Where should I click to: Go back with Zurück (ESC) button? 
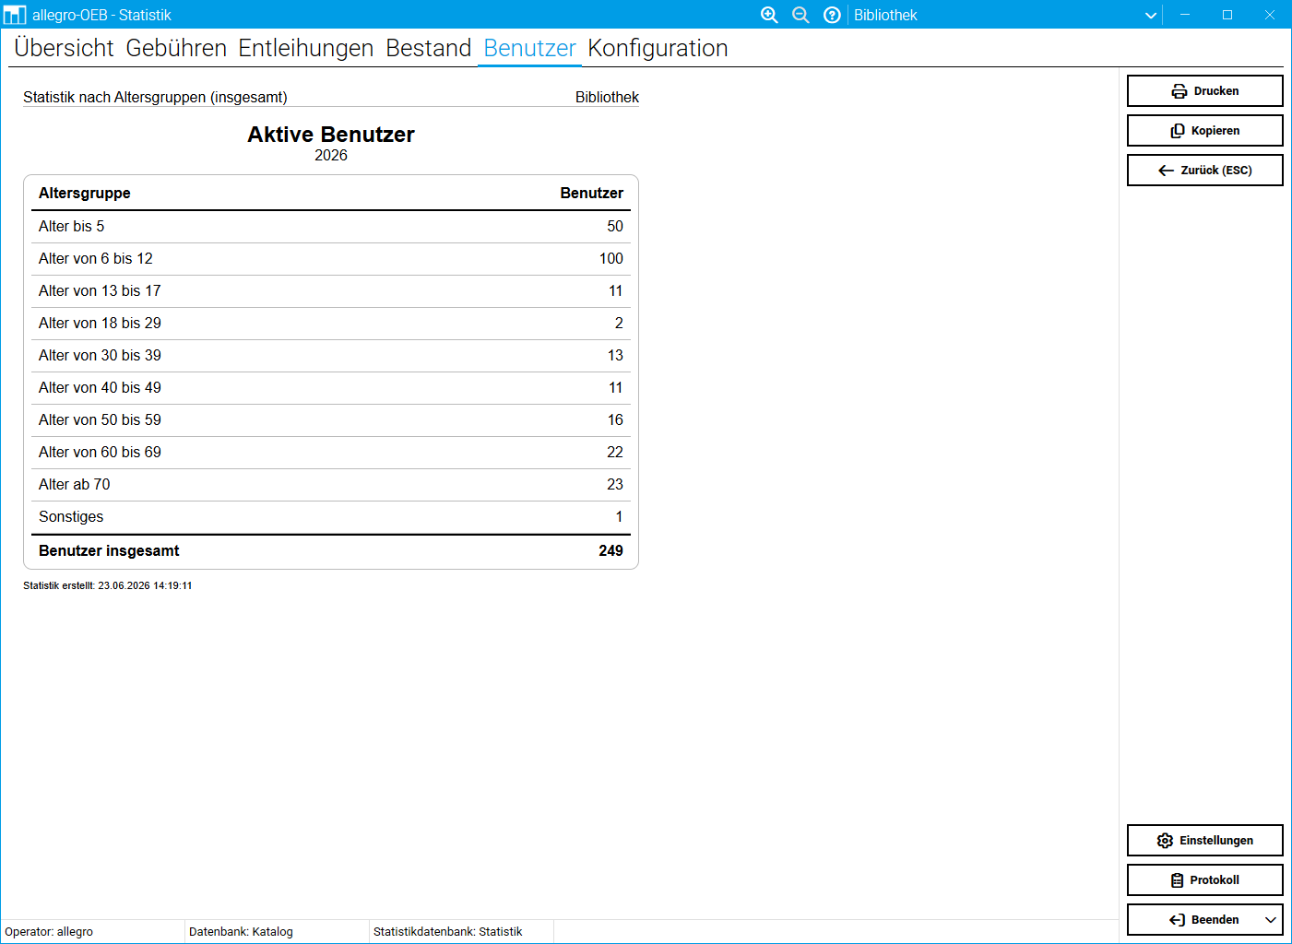(x=1204, y=171)
